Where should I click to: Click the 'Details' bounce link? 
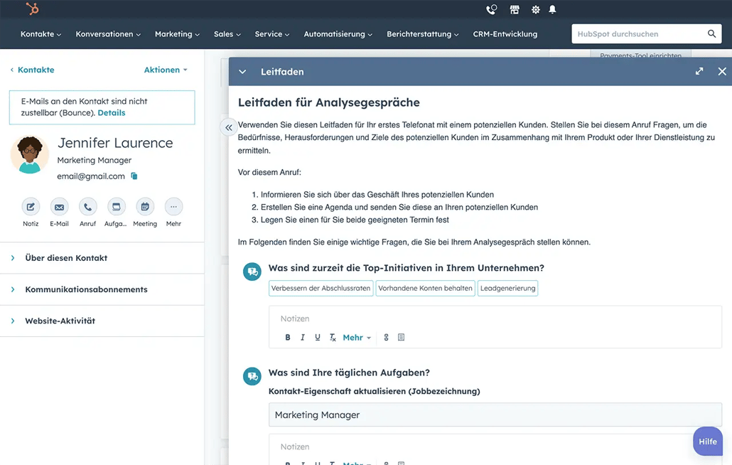[x=112, y=113]
